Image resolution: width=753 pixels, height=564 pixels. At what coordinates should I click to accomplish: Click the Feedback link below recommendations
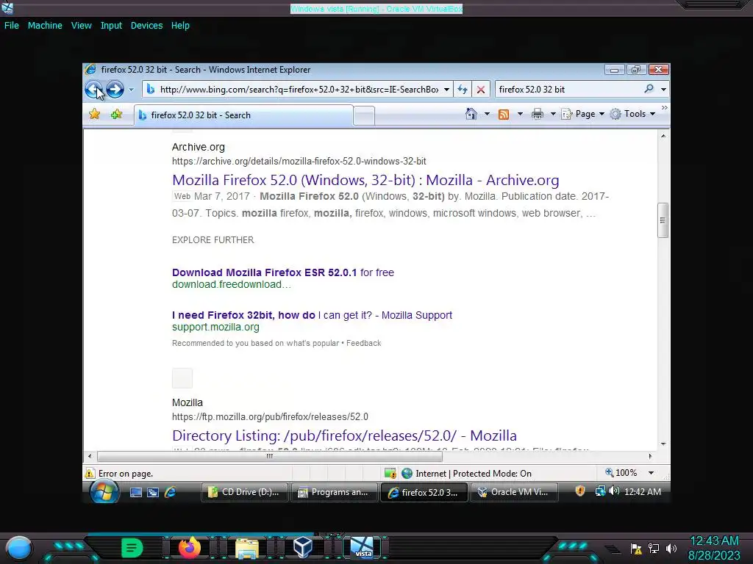pyautogui.click(x=363, y=344)
